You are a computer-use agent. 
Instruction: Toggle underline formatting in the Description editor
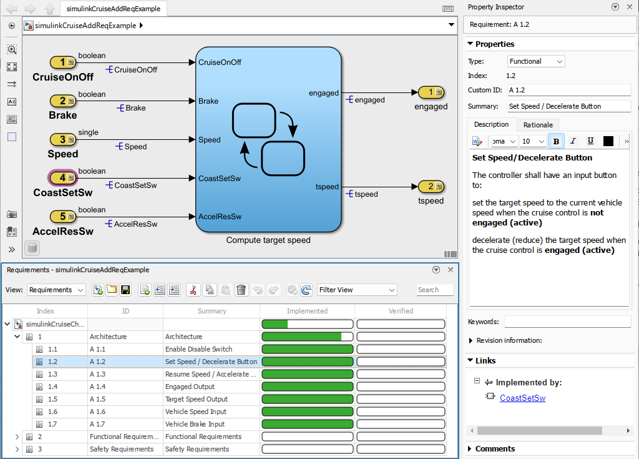(x=590, y=141)
